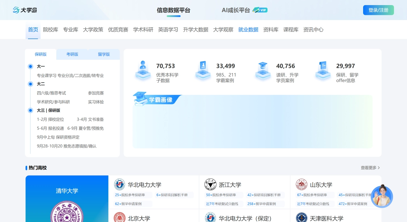407x222 pixels.
Task: Open 浙江大学 42+保研项目解析手册 tag
Action: pos(264,195)
